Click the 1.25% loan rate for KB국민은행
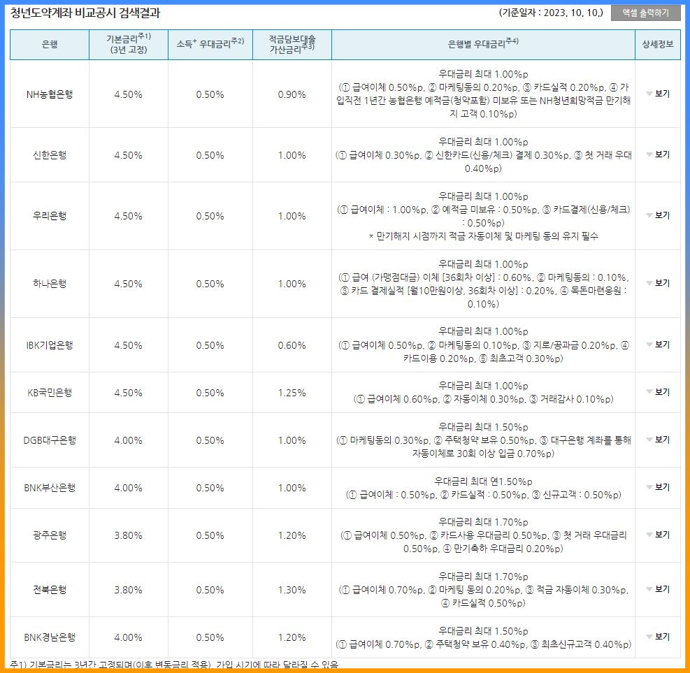 [x=292, y=392]
